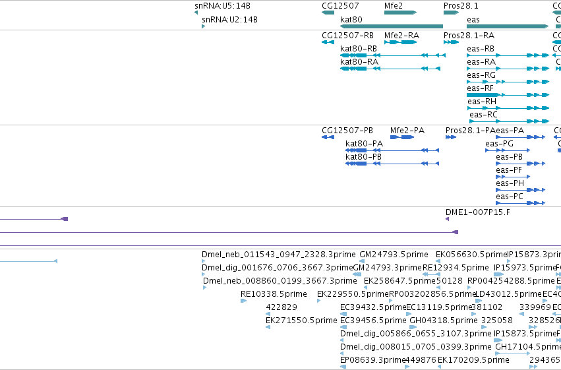
Task: Select the eas-PG protein label
Action: (x=500, y=144)
